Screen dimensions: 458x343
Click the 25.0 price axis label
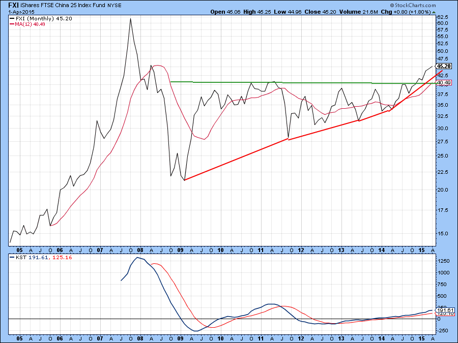[443, 156]
